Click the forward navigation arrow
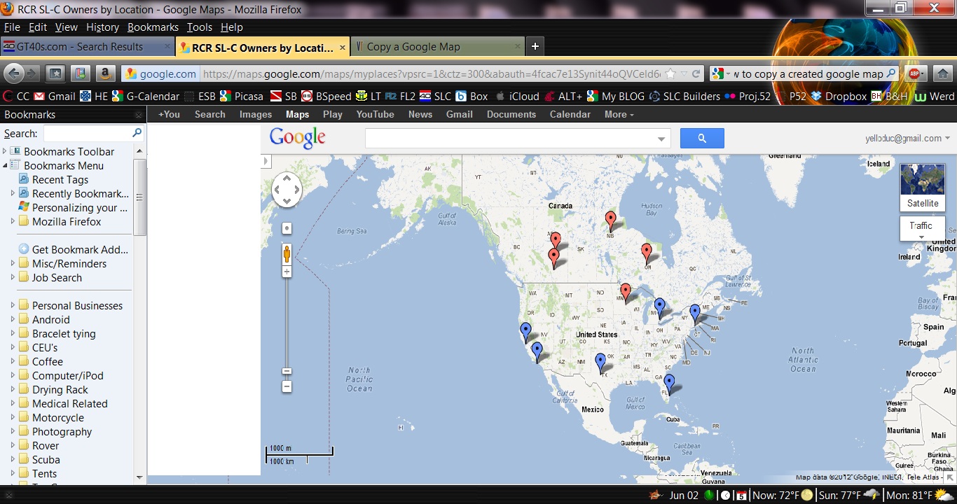 [x=32, y=73]
